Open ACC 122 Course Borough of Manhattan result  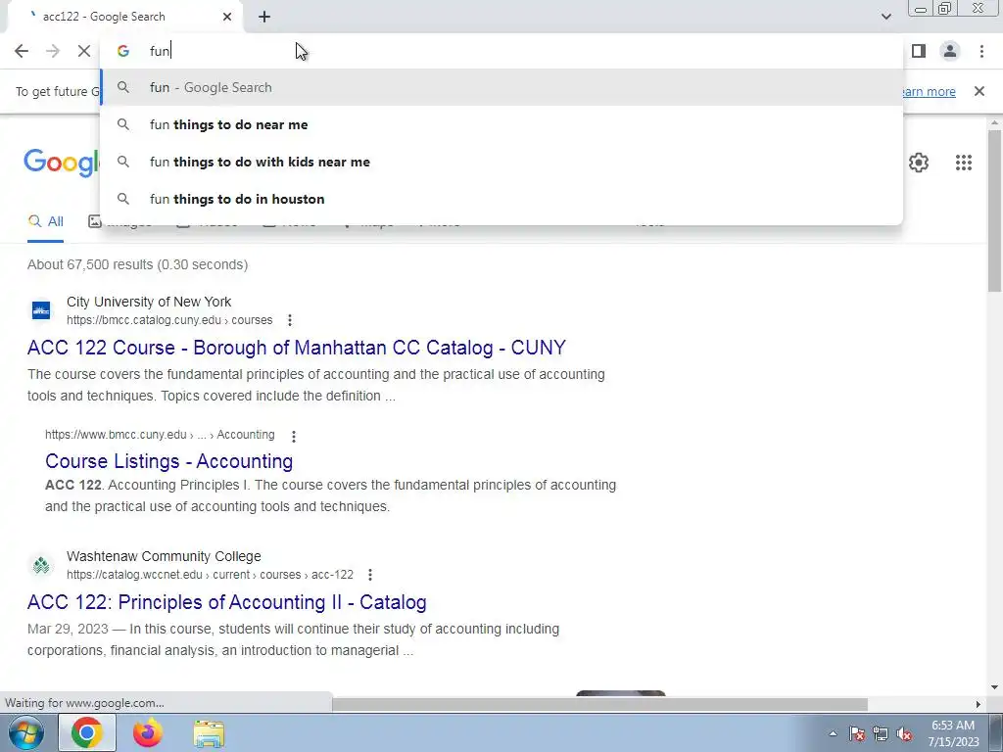[x=296, y=348]
